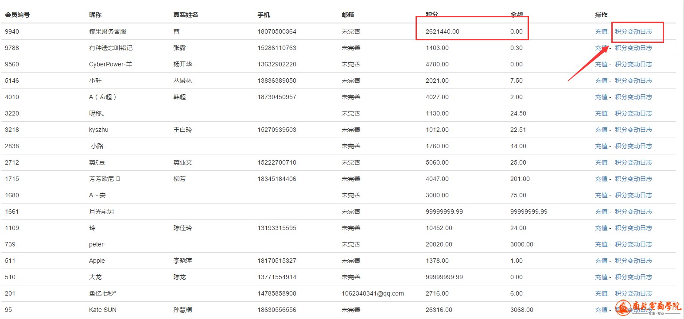Select the 操作 column header
This screenshot has height=319, width=684.
tap(601, 15)
